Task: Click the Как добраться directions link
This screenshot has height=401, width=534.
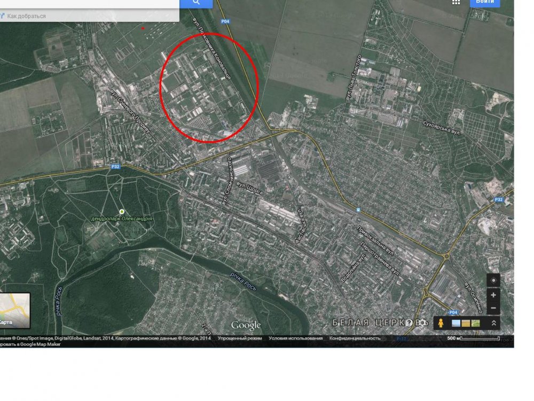Action: 26,16
